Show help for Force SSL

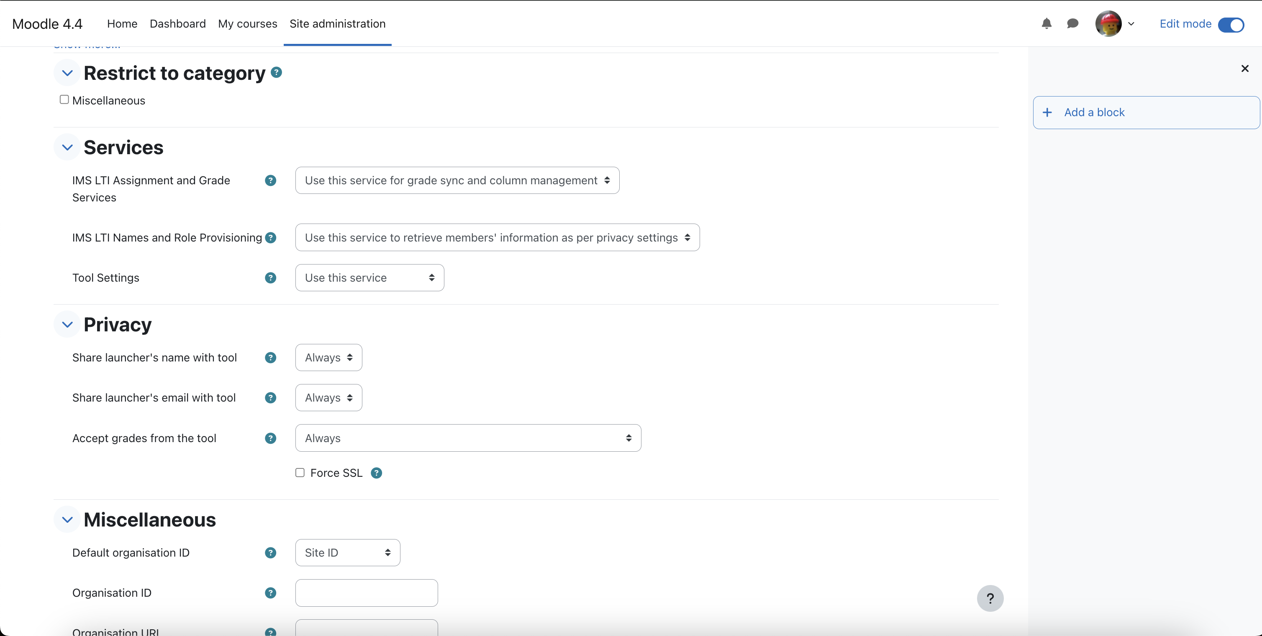coord(376,473)
